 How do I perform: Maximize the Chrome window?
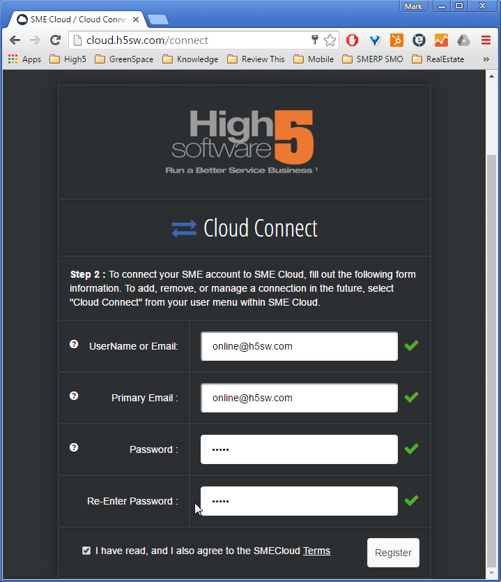pos(459,6)
